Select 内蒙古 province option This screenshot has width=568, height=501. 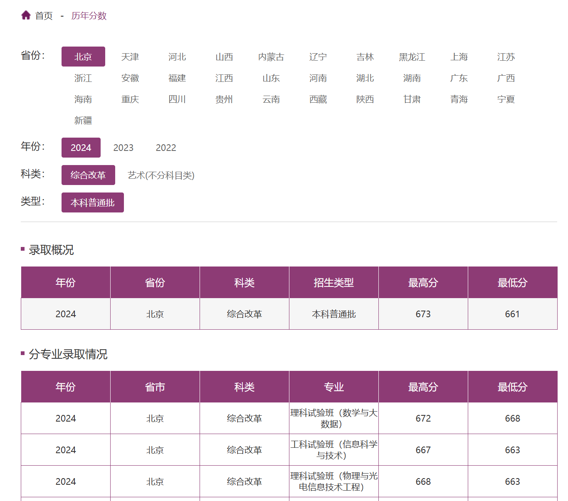pyautogui.click(x=271, y=57)
